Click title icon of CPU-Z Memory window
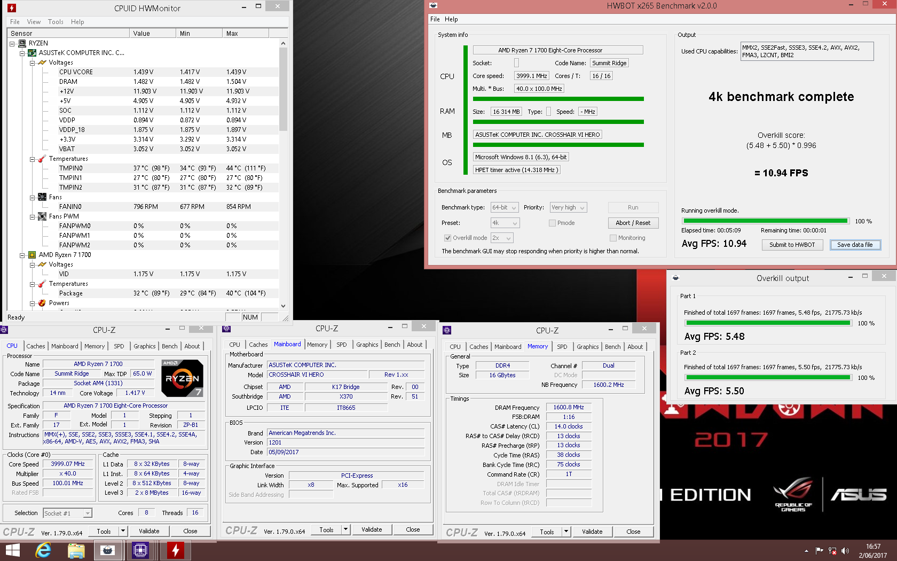Screen dimensions: 897x561 [x=447, y=330]
